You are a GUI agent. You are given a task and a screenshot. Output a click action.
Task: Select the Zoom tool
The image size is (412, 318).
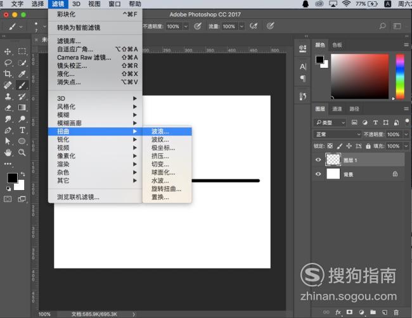pyautogui.click(x=22, y=153)
